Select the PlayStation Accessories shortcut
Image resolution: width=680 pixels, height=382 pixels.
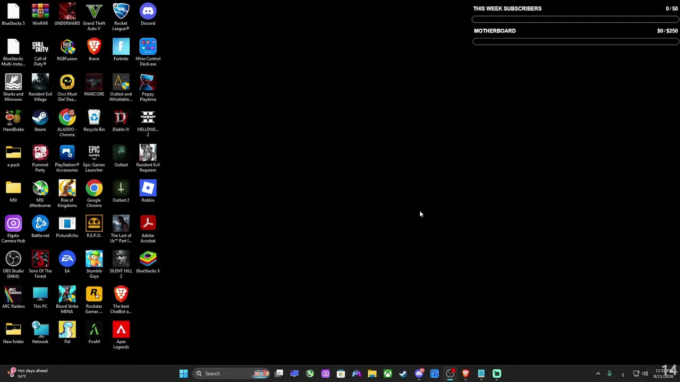click(67, 159)
